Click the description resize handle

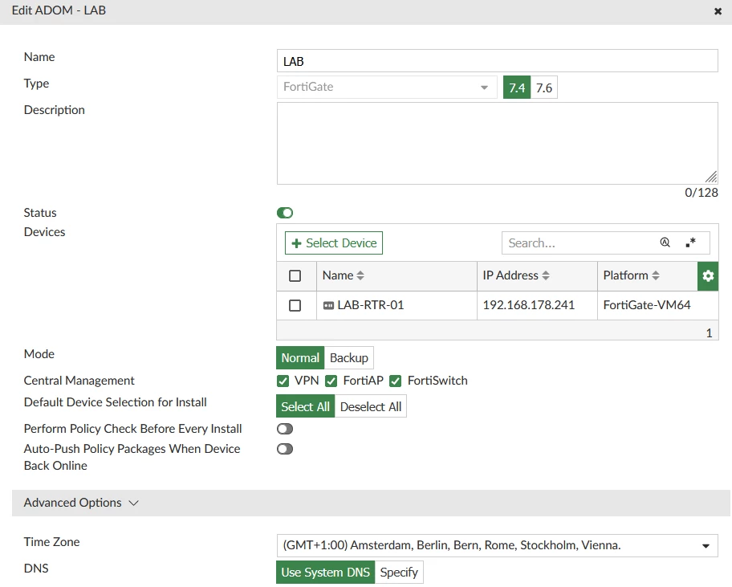(x=711, y=177)
